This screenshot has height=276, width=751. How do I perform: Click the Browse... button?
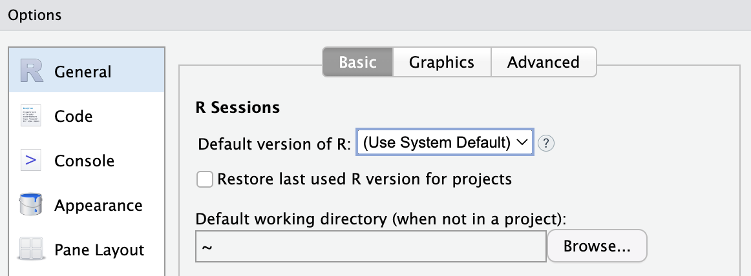[x=597, y=246]
